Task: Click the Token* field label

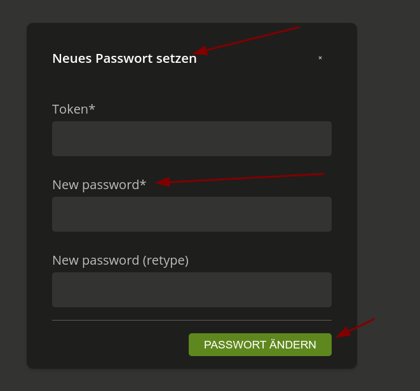Action: coord(73,109)
